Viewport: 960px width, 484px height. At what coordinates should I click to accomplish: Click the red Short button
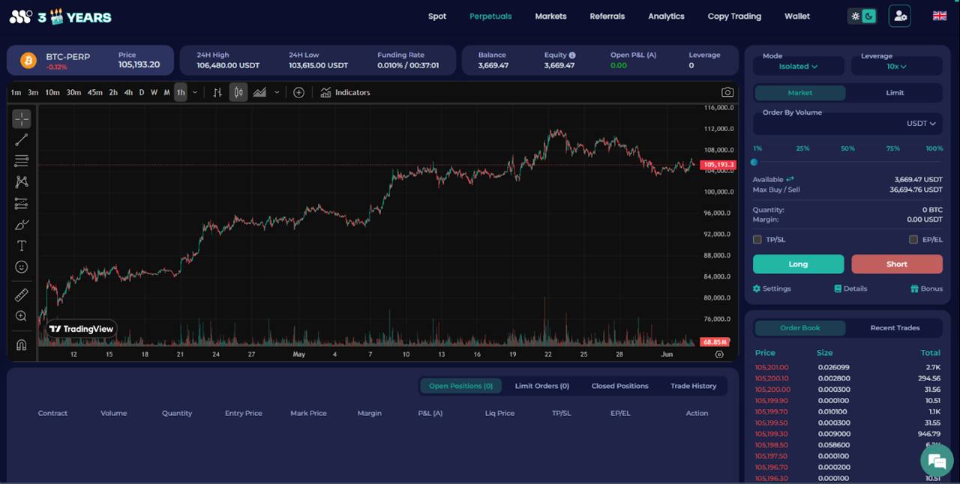click(896, 264)
